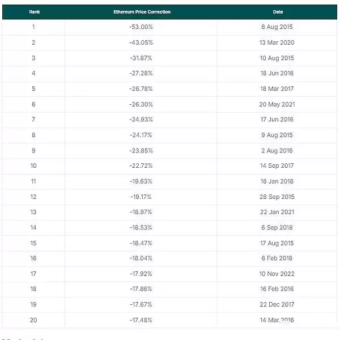
Task: Select the -23.85% correction value
Action: click(x=141, y=150)
